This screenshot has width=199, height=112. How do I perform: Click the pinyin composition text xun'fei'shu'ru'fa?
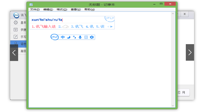[x=47, y=20]
